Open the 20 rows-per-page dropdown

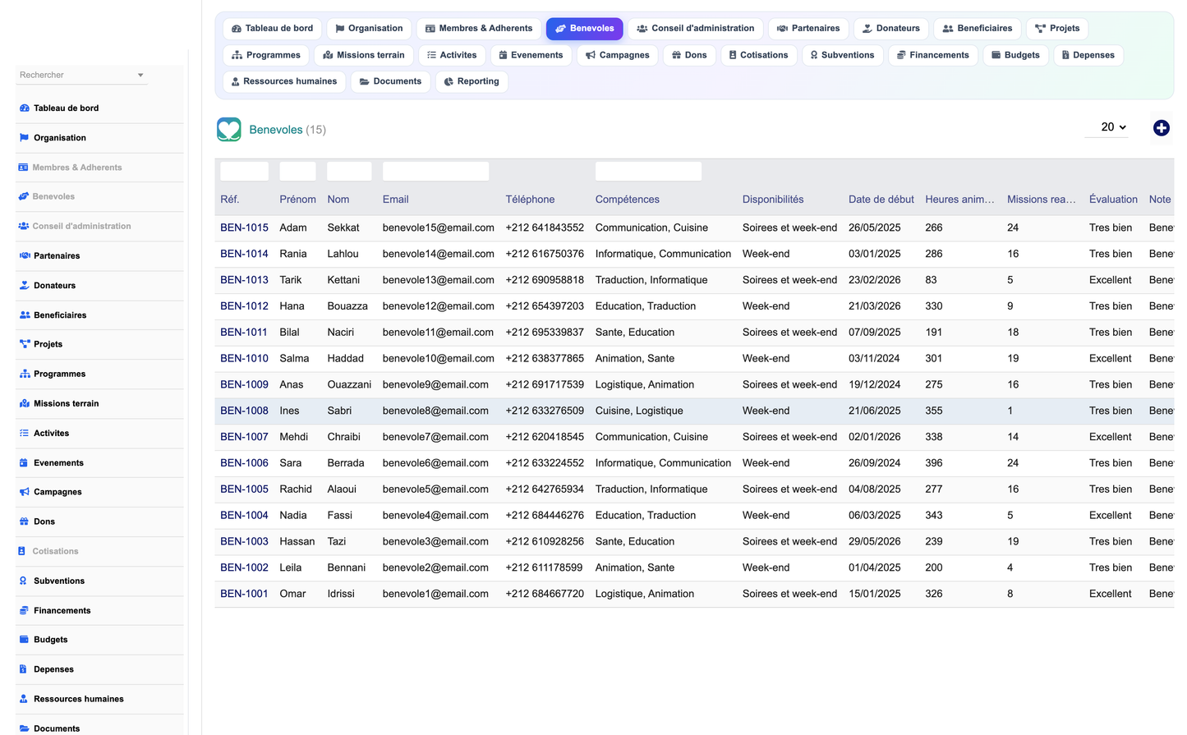coord(1113,127)
